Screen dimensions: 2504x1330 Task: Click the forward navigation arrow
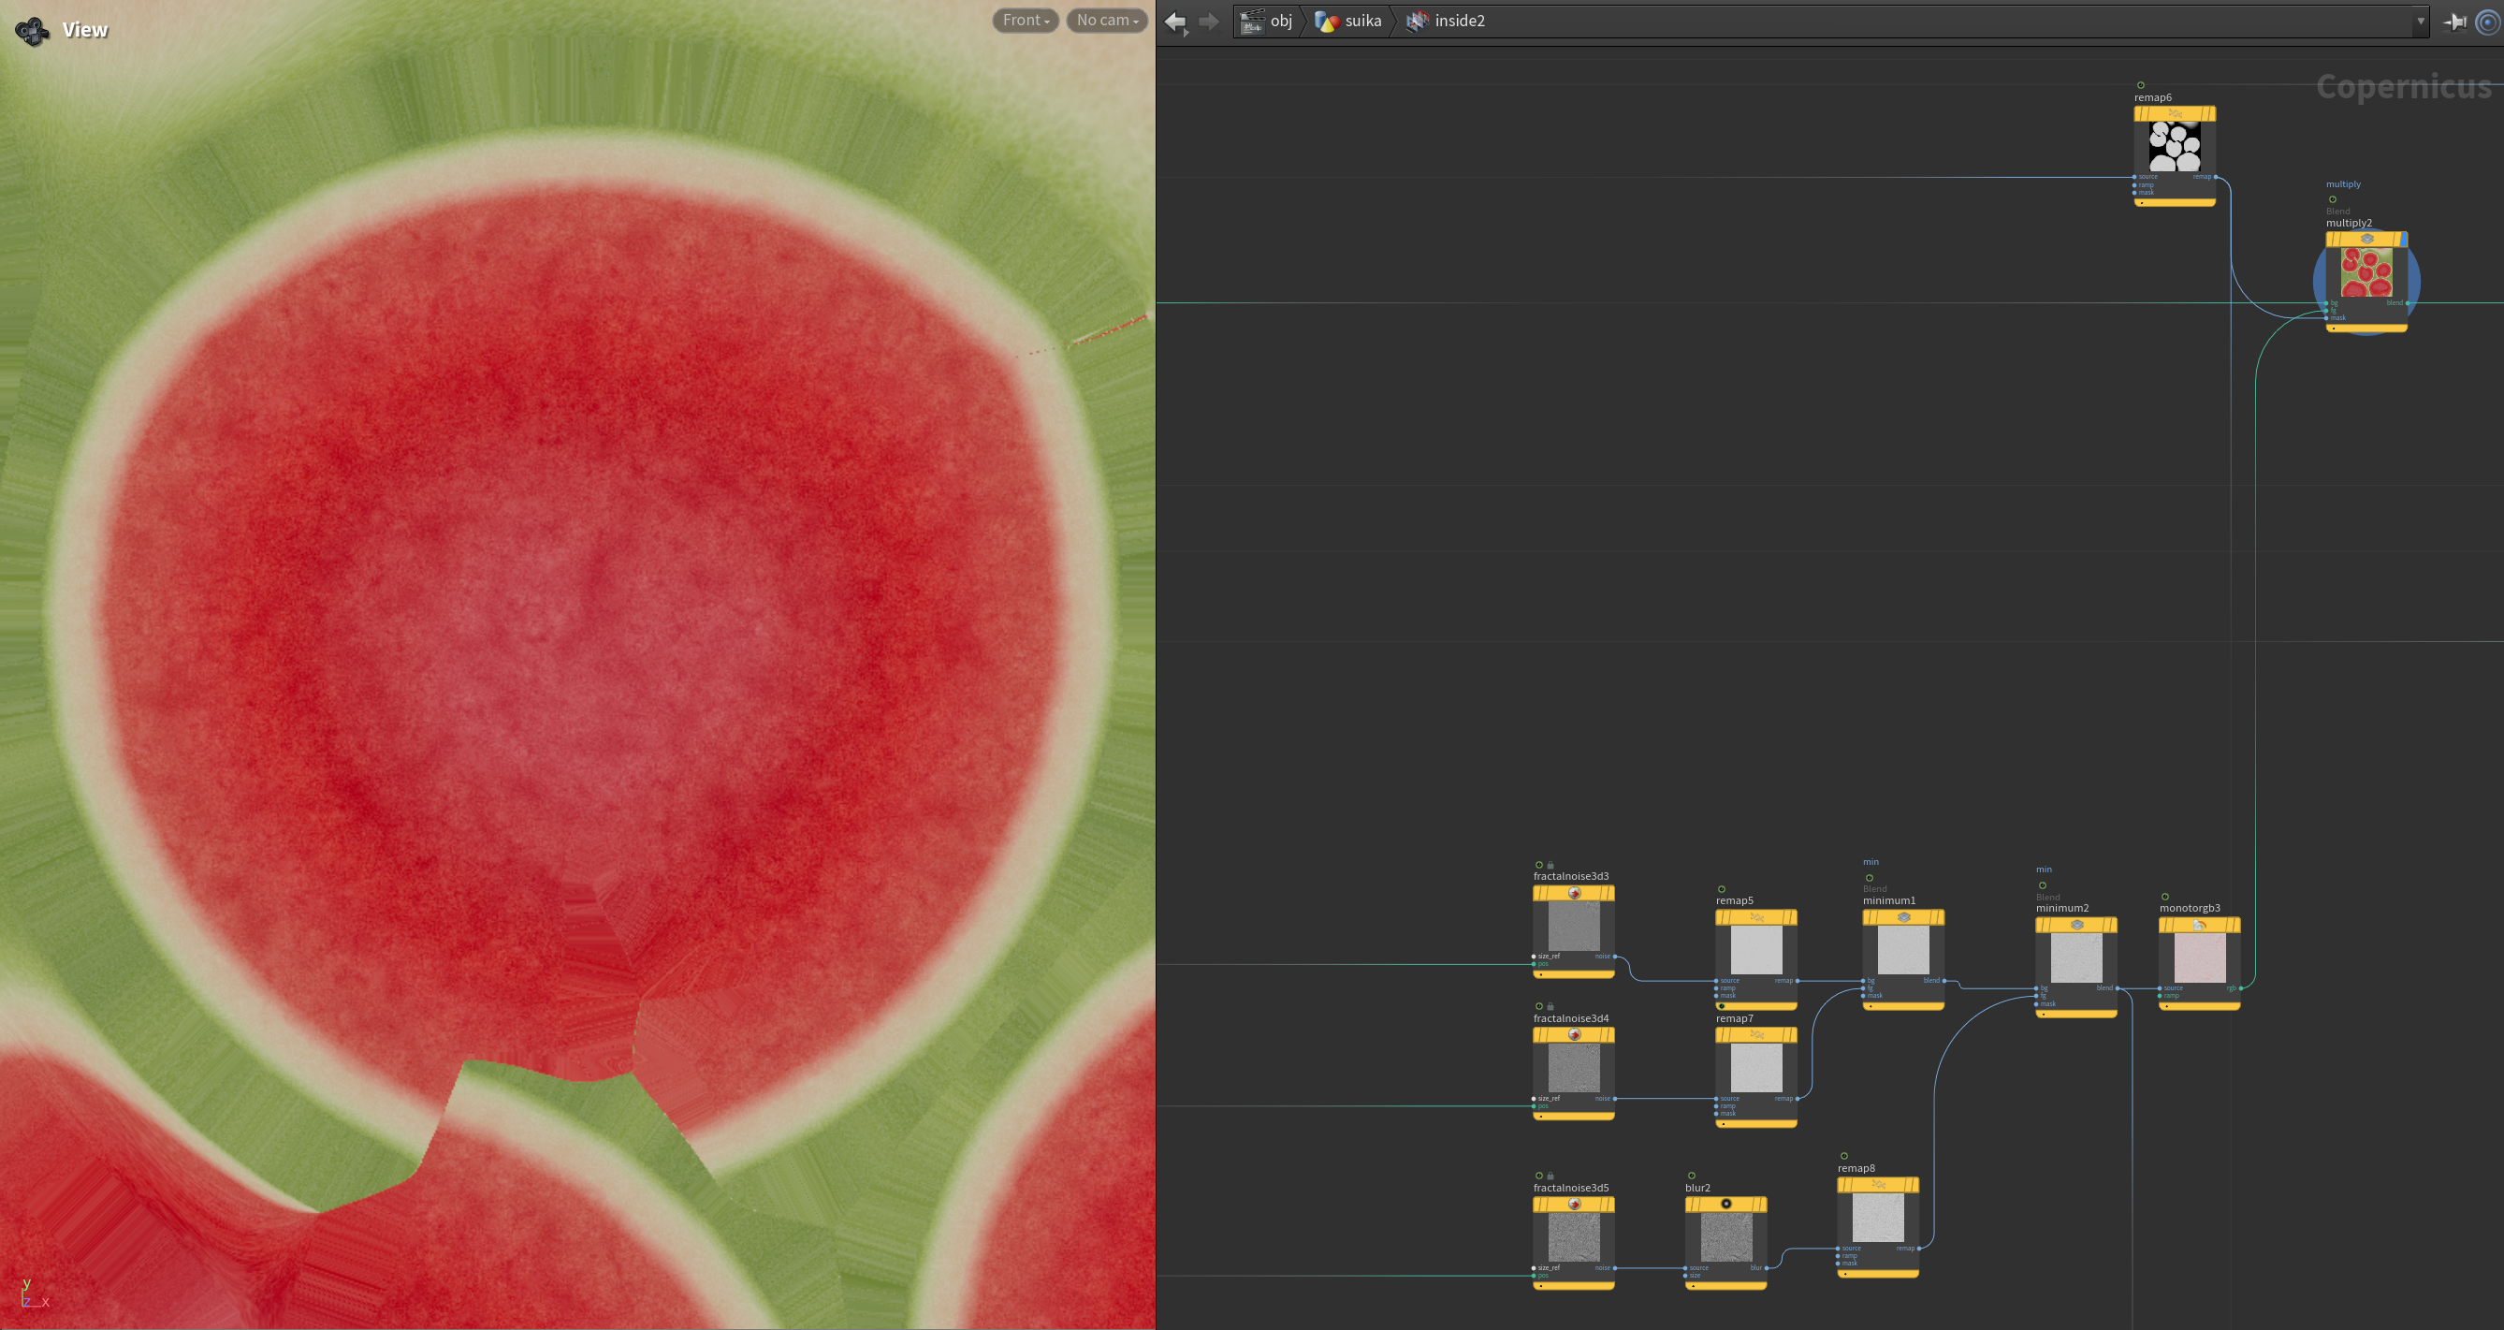click(1208, 22)
